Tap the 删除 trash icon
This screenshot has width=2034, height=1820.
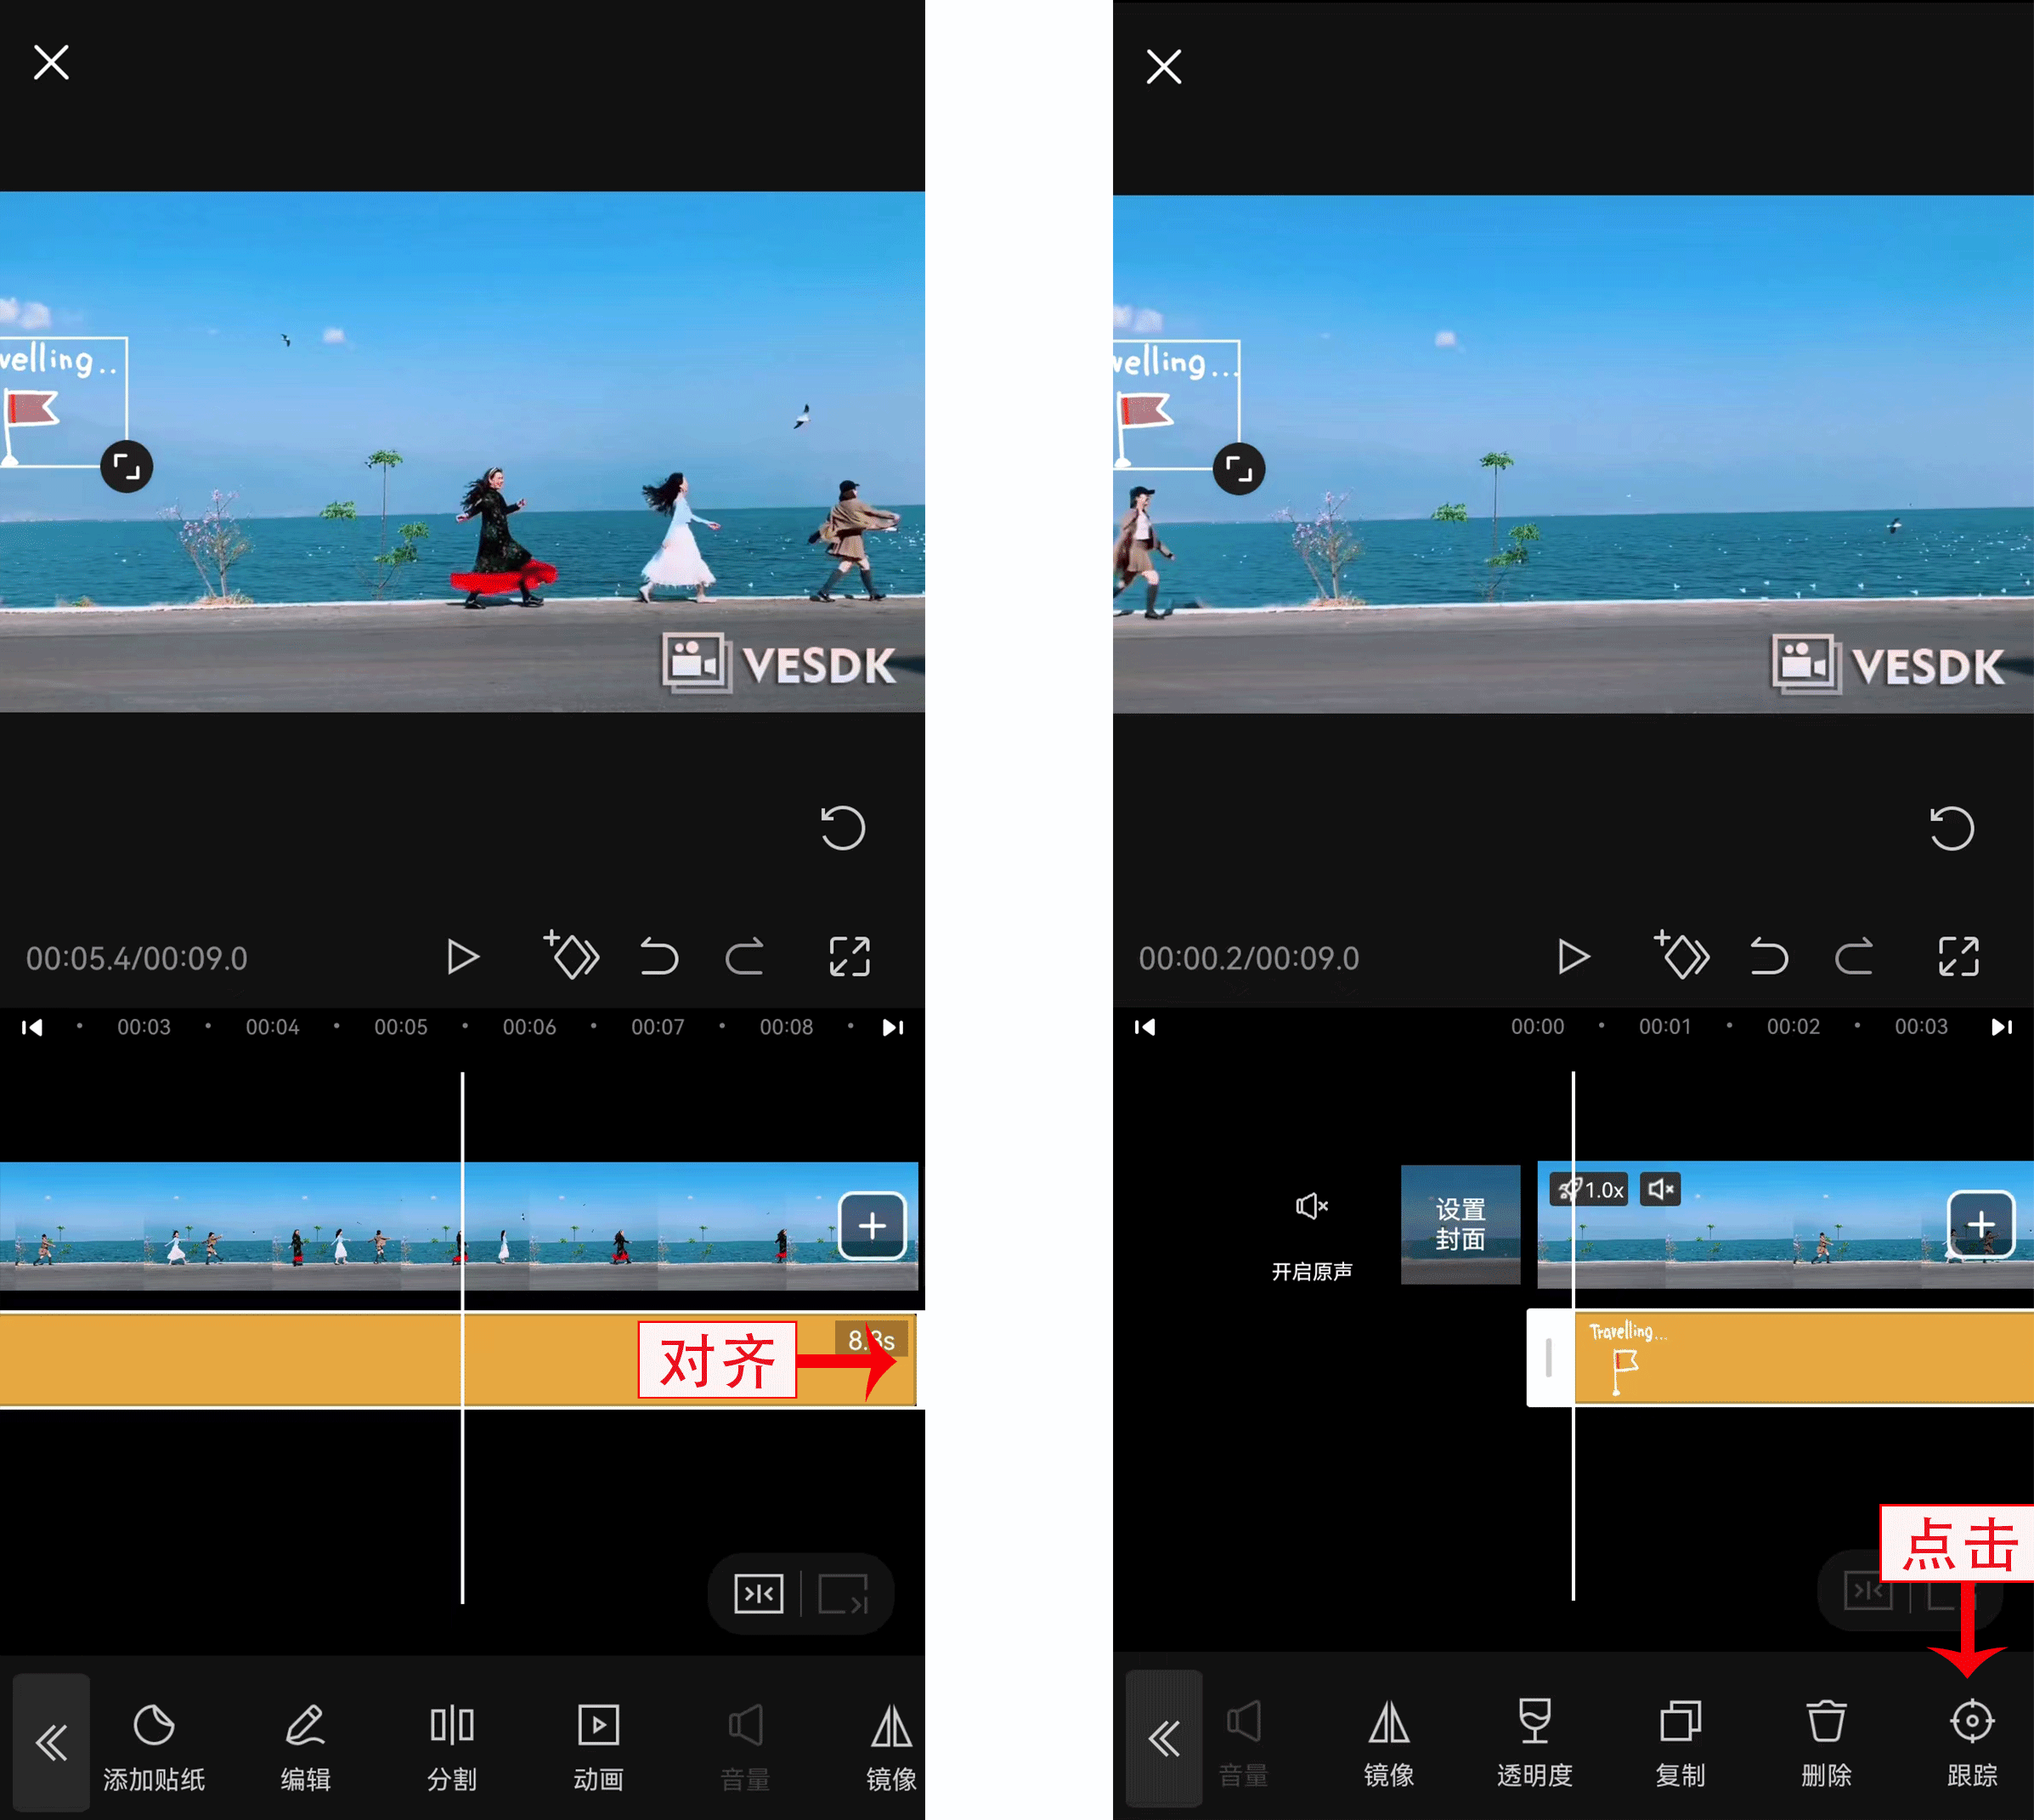[1825, 1722]
